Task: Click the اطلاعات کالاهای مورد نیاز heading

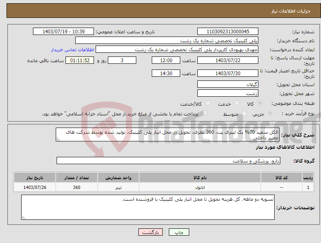Action: point(285,147)
